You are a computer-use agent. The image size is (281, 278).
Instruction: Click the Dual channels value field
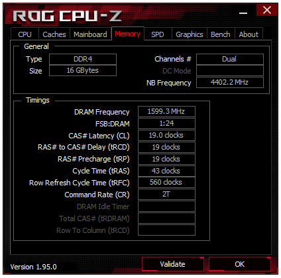(230, 59)
